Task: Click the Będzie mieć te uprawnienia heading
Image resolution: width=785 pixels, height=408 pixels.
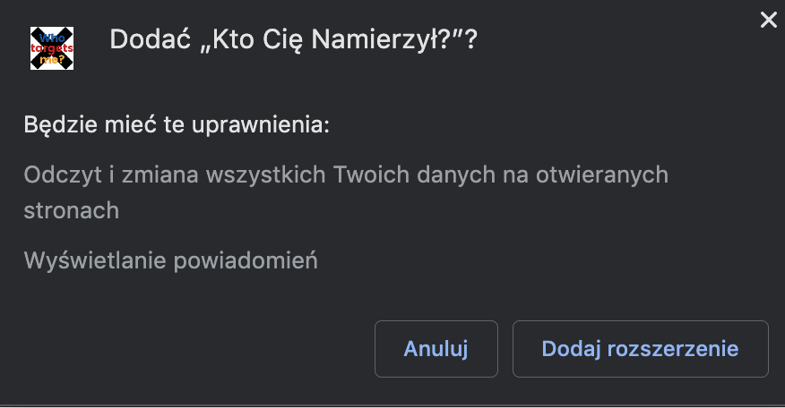Action: 177,125
